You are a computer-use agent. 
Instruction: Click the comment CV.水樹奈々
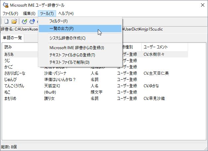click(154, 54)
